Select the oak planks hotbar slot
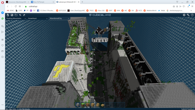The width and height of the screenshot is (195, 110). pos(93,105)
